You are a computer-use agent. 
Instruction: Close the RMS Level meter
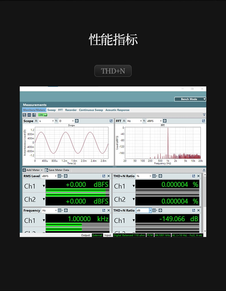click(109, 176)
